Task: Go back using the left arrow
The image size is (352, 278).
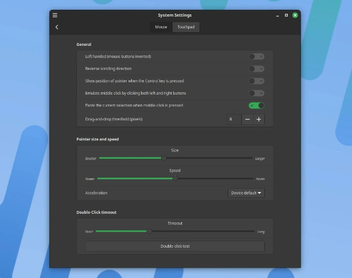Action: click(57, 27)
